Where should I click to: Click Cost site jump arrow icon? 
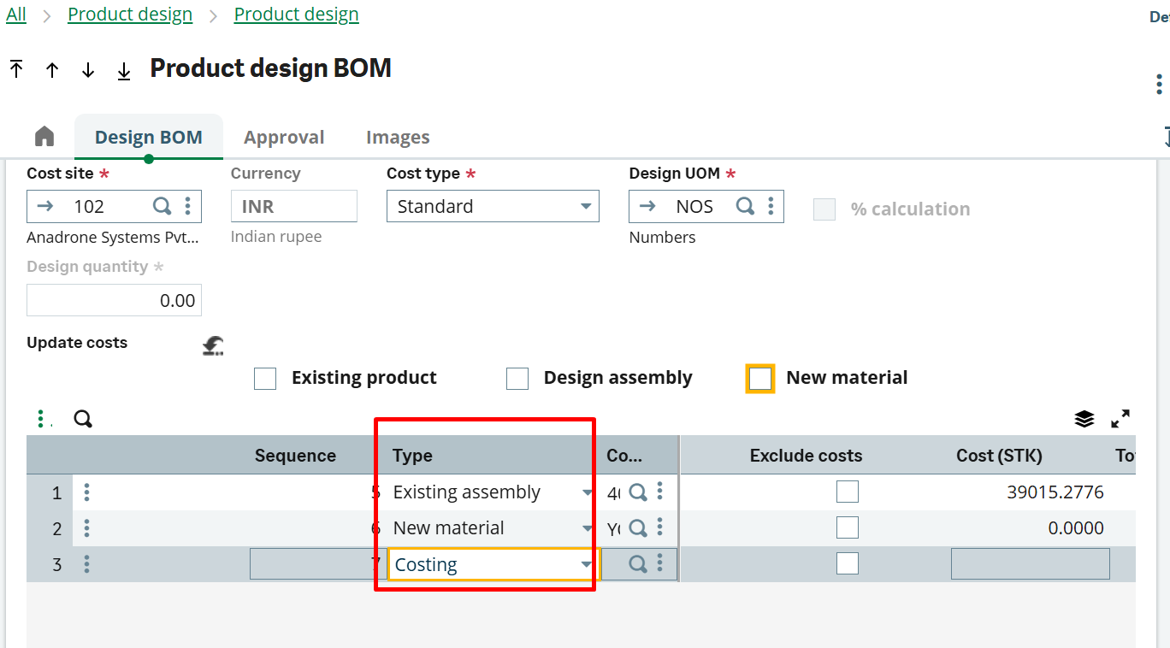[x=44, y=206]
